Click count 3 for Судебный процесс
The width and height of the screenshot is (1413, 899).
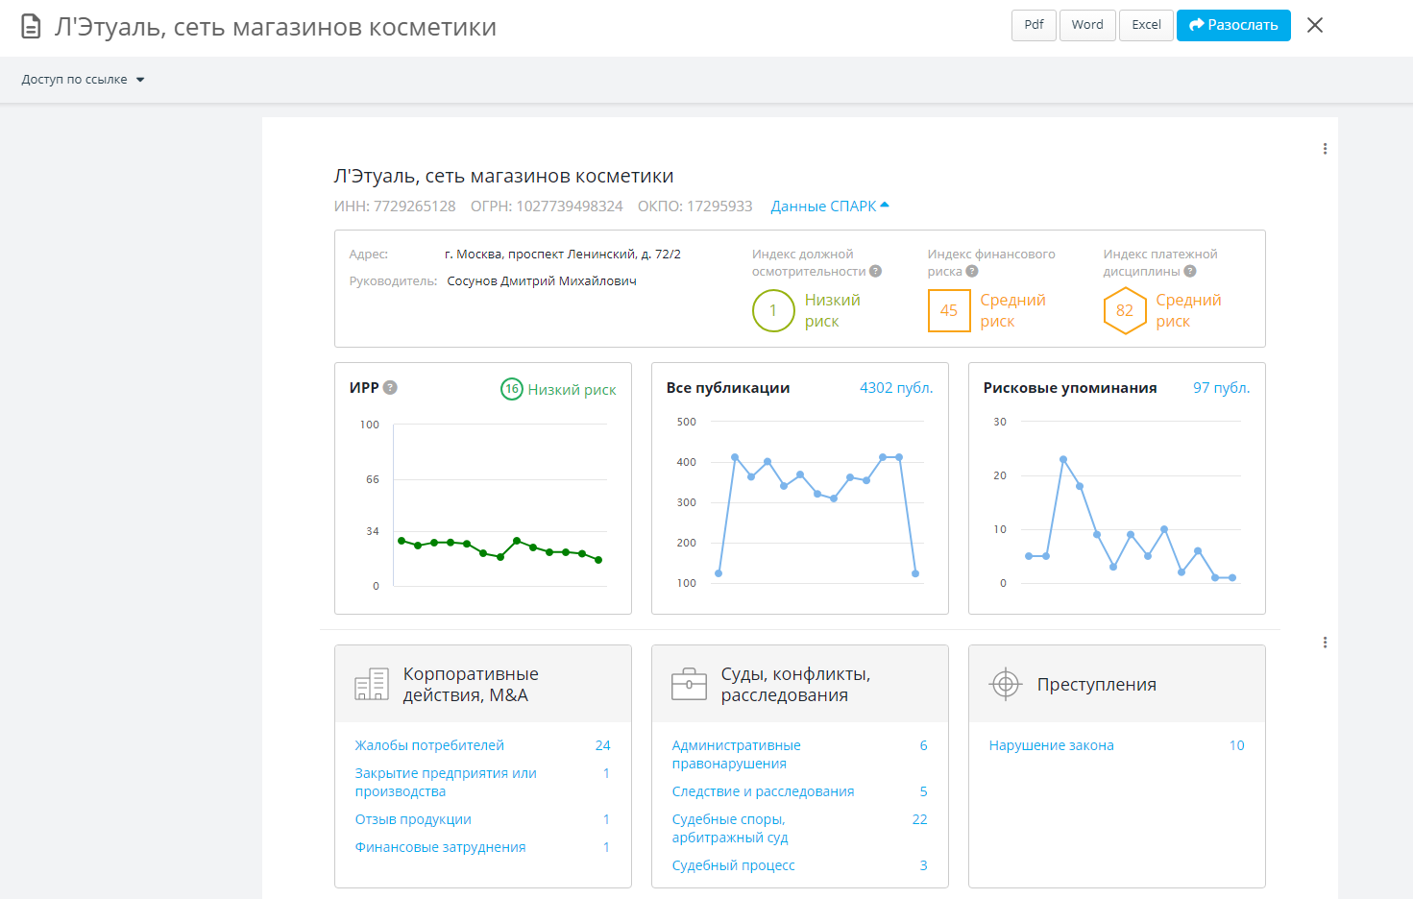tap(924, 865)
